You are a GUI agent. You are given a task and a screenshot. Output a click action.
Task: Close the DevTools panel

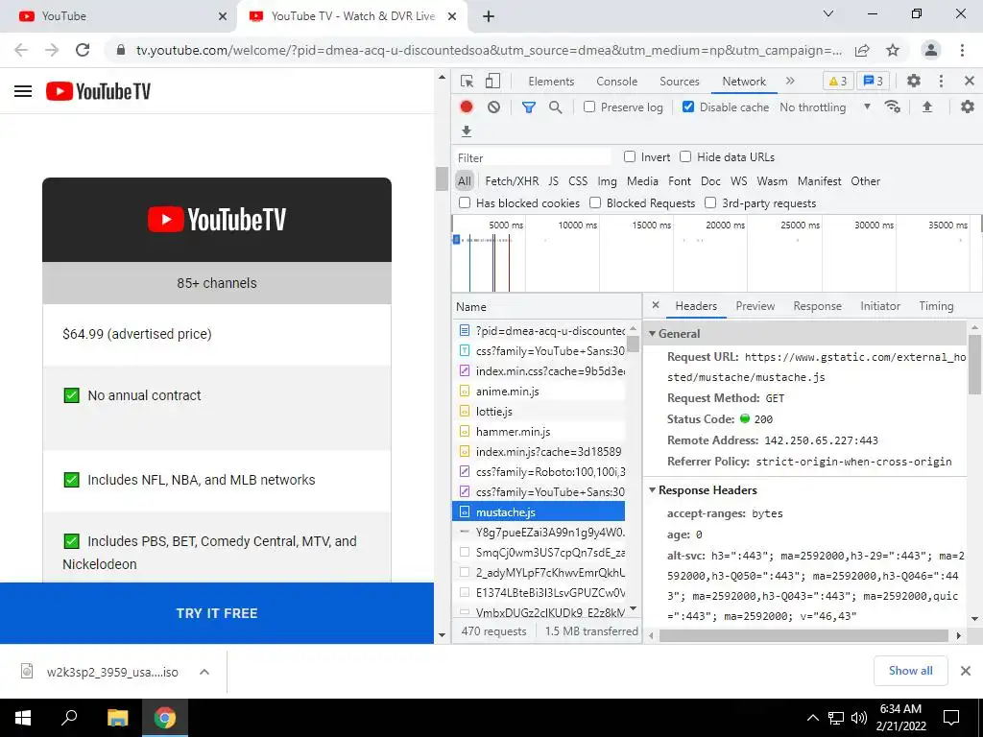tap(970, 81)
